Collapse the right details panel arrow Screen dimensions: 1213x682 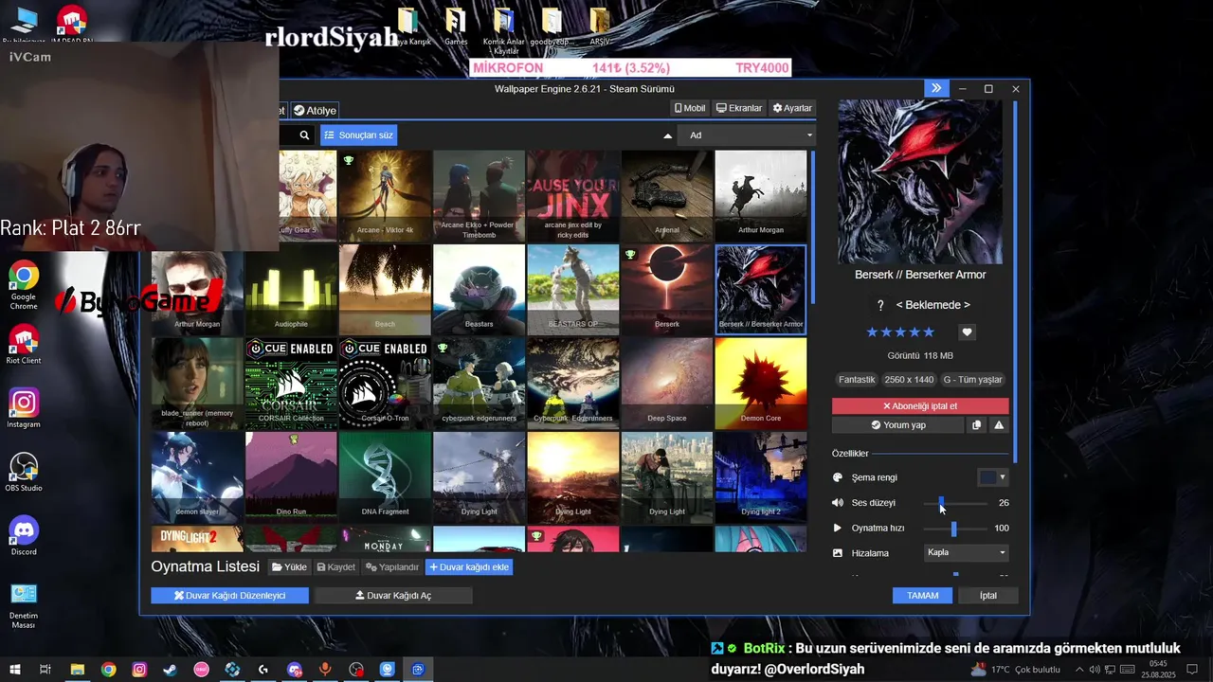(x=936, y=88)
